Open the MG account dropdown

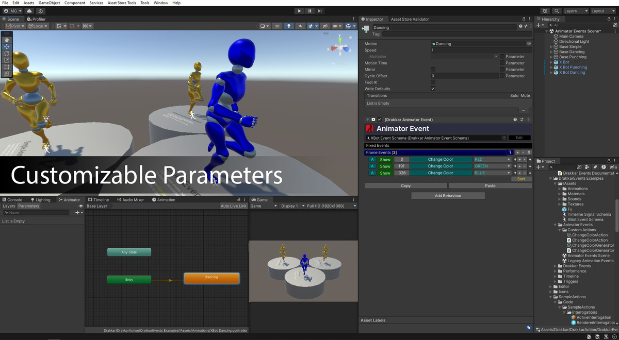[12, 11]
